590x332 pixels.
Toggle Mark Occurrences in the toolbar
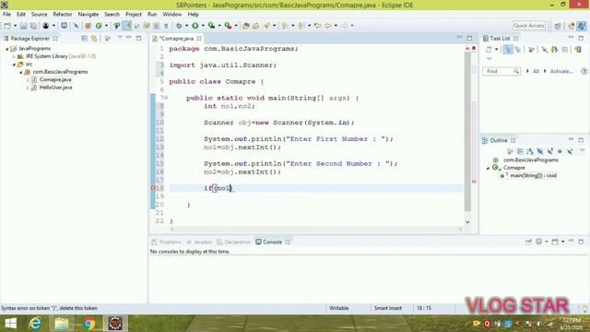[x=127, y=26]
